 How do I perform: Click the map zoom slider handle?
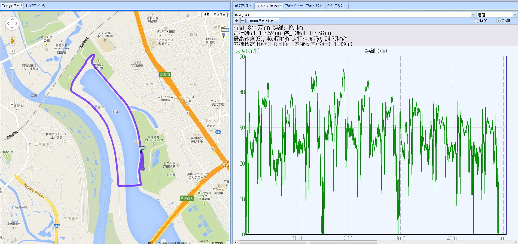[12, 68]
